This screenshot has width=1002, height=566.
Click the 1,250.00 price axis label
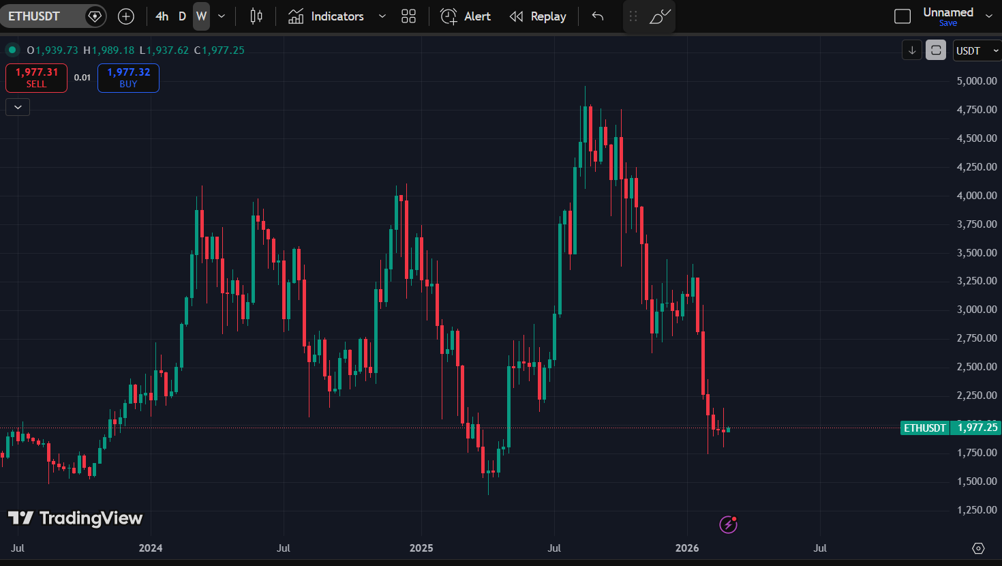click(x=977, y=510)
